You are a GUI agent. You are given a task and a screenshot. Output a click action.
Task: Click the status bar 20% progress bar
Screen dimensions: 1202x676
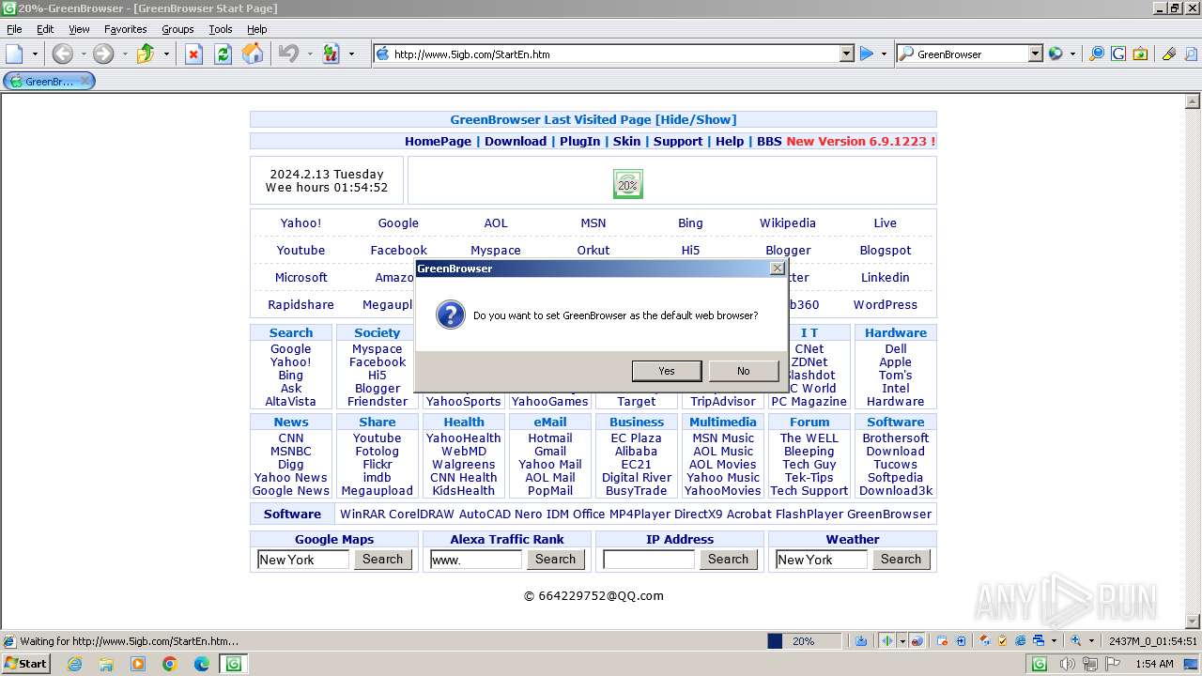[x=804, y=641]
